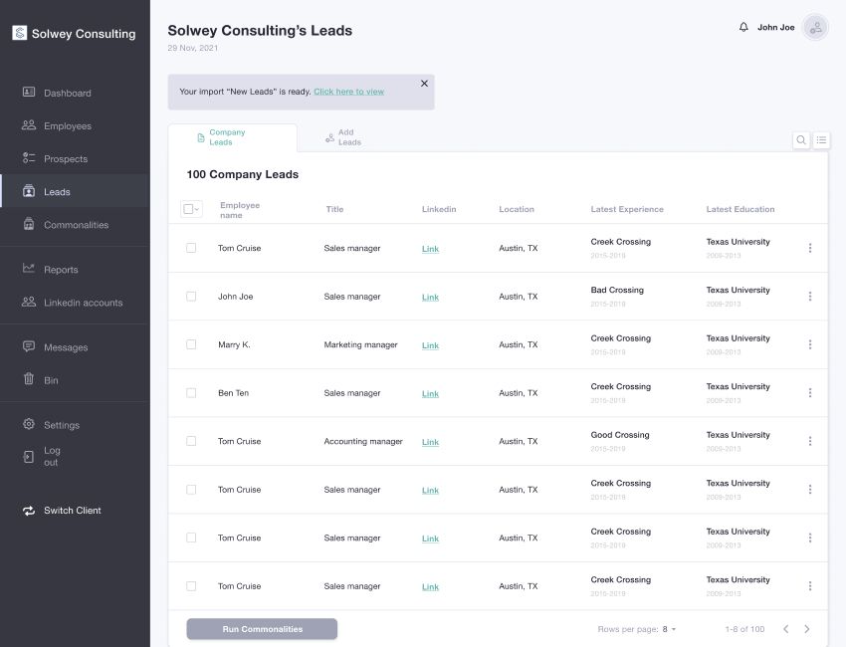Image resolution: width=846 pixels, height=647 pixels.
Task: Open row menu for Ben Ten
Action: [x=810, y=393]
